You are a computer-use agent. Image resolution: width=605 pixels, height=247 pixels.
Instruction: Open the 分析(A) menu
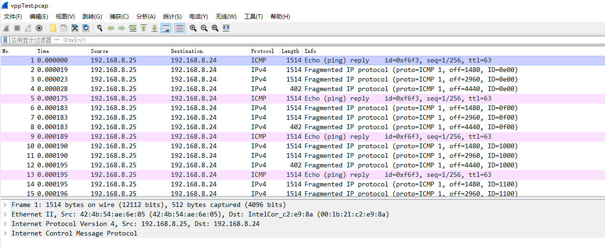pos(146,17)
